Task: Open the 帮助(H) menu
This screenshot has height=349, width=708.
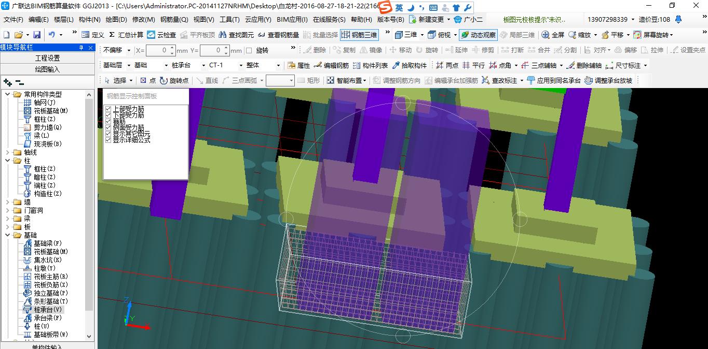Action: click(x=361, y=20)
